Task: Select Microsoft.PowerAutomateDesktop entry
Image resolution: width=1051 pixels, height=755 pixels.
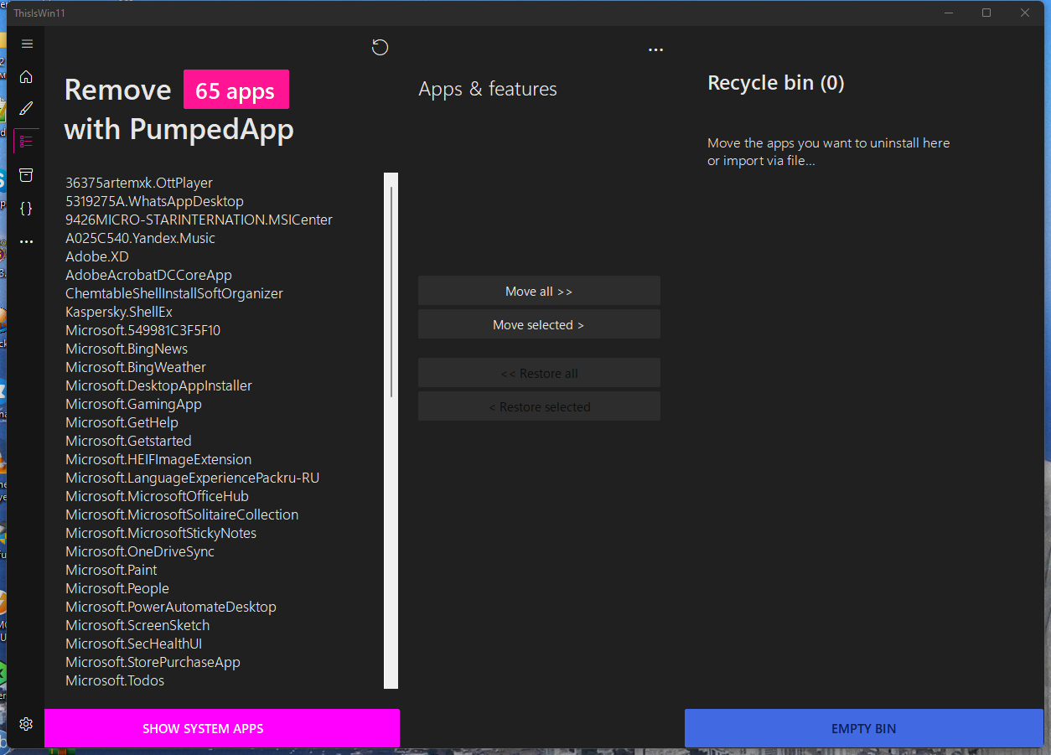Action: pos(171,607)
